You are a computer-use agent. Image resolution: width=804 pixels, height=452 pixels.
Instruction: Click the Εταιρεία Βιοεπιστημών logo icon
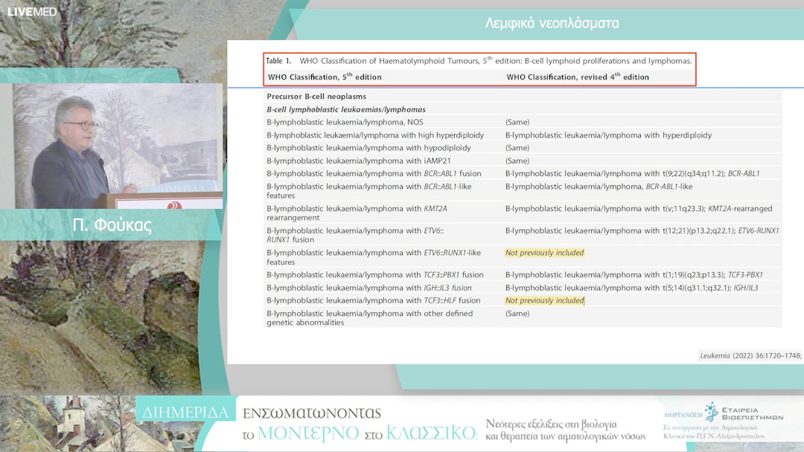pos(712,410)
